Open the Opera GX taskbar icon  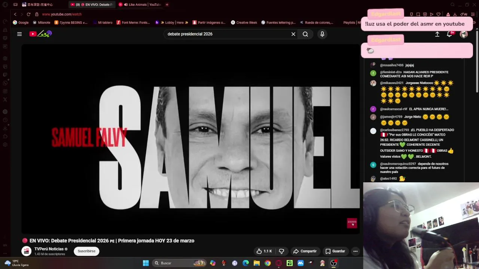point(278,263)
